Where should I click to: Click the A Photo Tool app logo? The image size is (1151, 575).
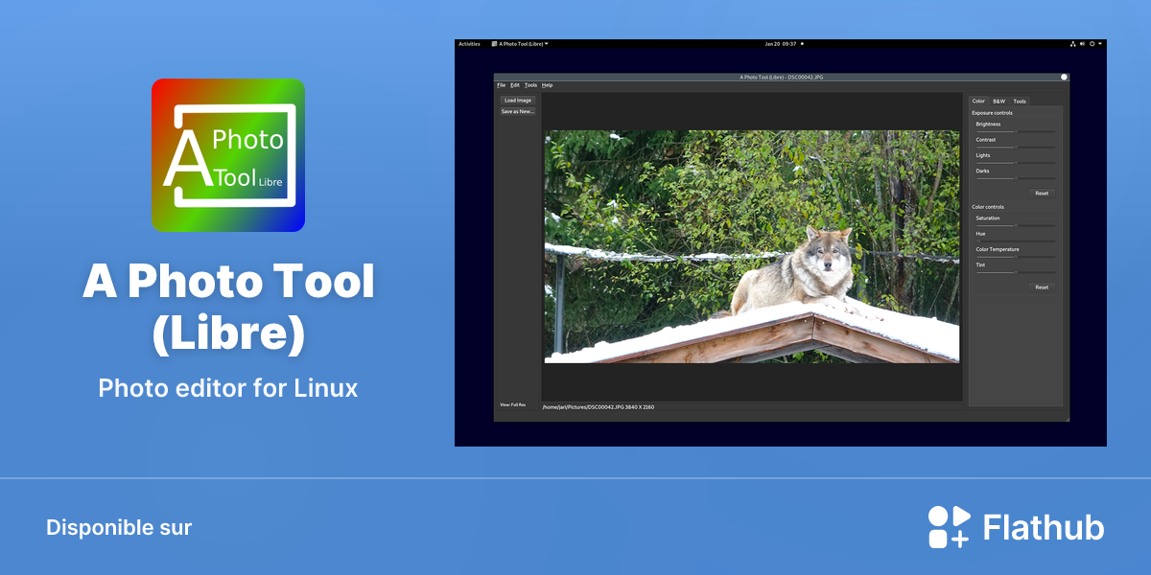(x=228, y=155)
